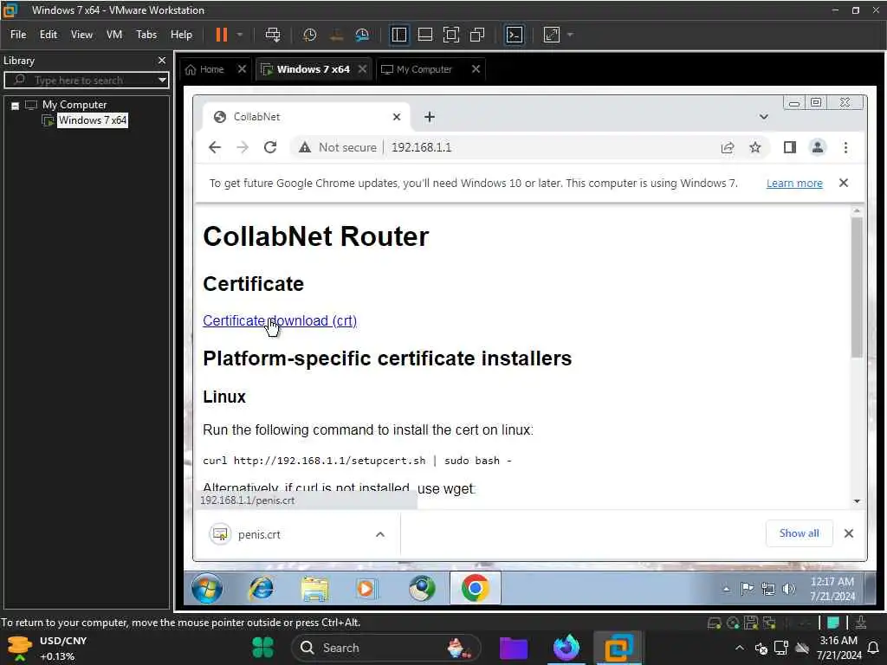Enter full screen mode
The height and width of the screenshot is (665, 887).
click(450, 35)
